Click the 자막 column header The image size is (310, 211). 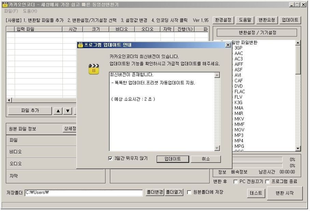tap(167, 29)
